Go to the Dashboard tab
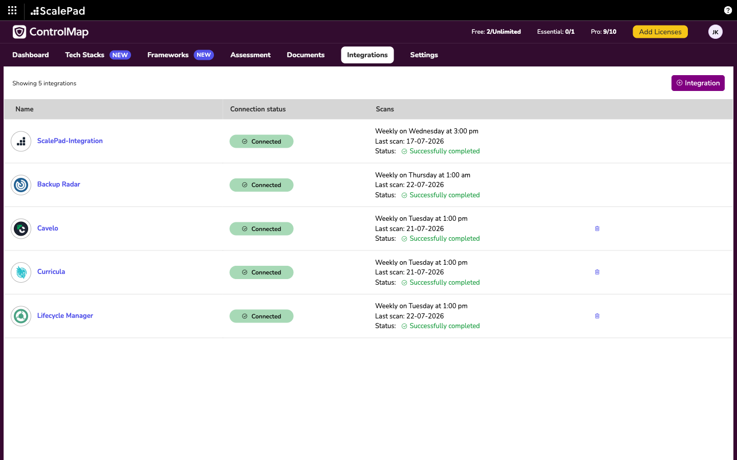The width and height of the screenshot is (737, 460). (x=31, y=55)
